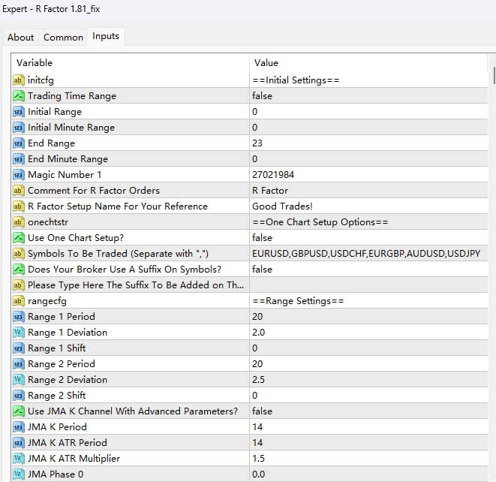Click the comment value R Factor
Viewport: 496px width, 482px height.
click(270, 191)
